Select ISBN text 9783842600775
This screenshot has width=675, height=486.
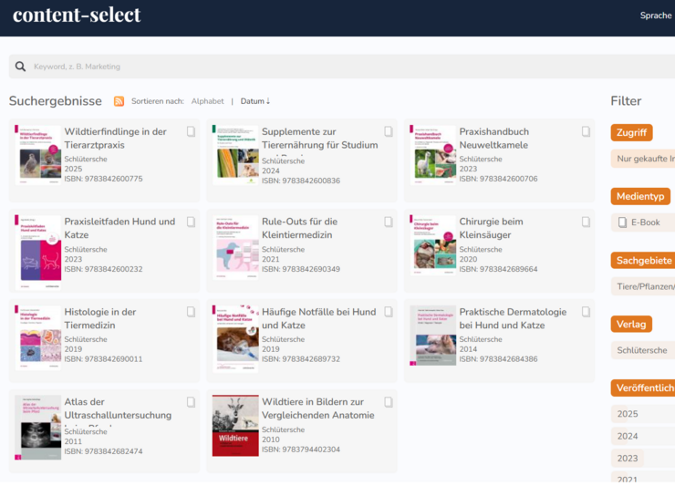click(114, 179)
